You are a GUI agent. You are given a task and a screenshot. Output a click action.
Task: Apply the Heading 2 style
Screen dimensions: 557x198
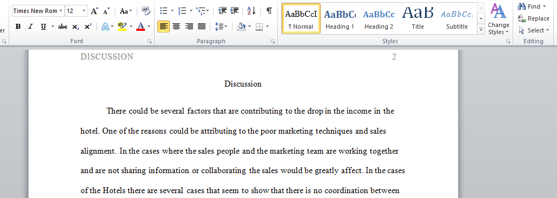[x=379, y=18]
